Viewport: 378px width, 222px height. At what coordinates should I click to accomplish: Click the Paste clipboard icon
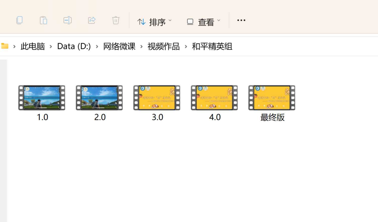[x=43, y=20]
